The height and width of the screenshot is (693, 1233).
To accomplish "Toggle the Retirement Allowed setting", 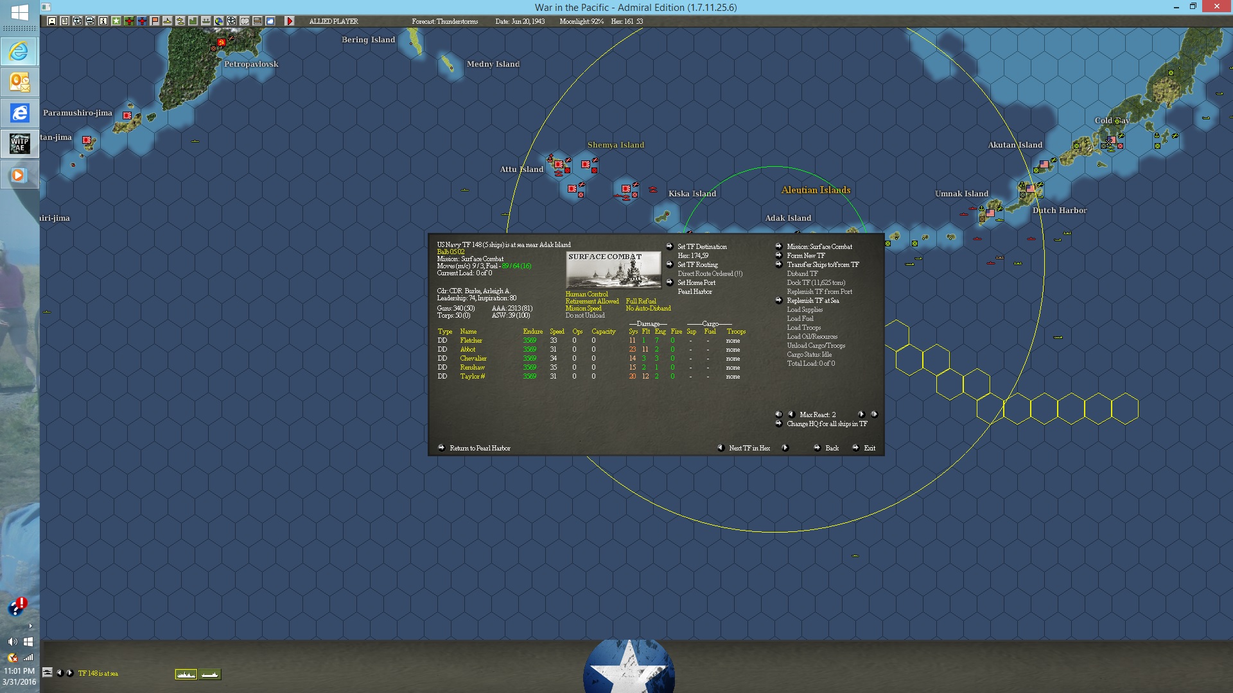I will tap(592, 302).
